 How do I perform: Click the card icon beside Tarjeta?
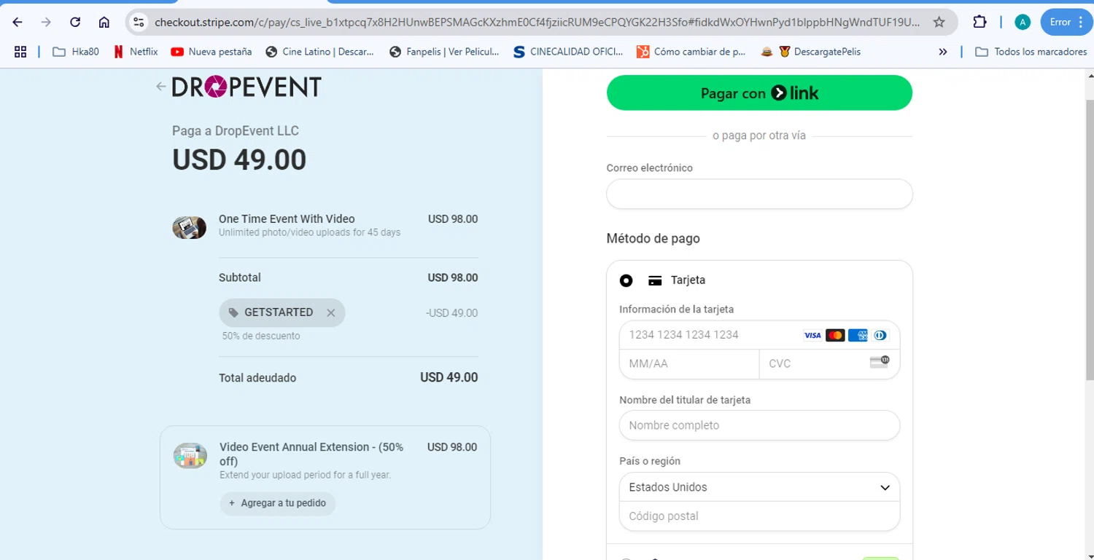pyautogui.click(x=655, y=280)
